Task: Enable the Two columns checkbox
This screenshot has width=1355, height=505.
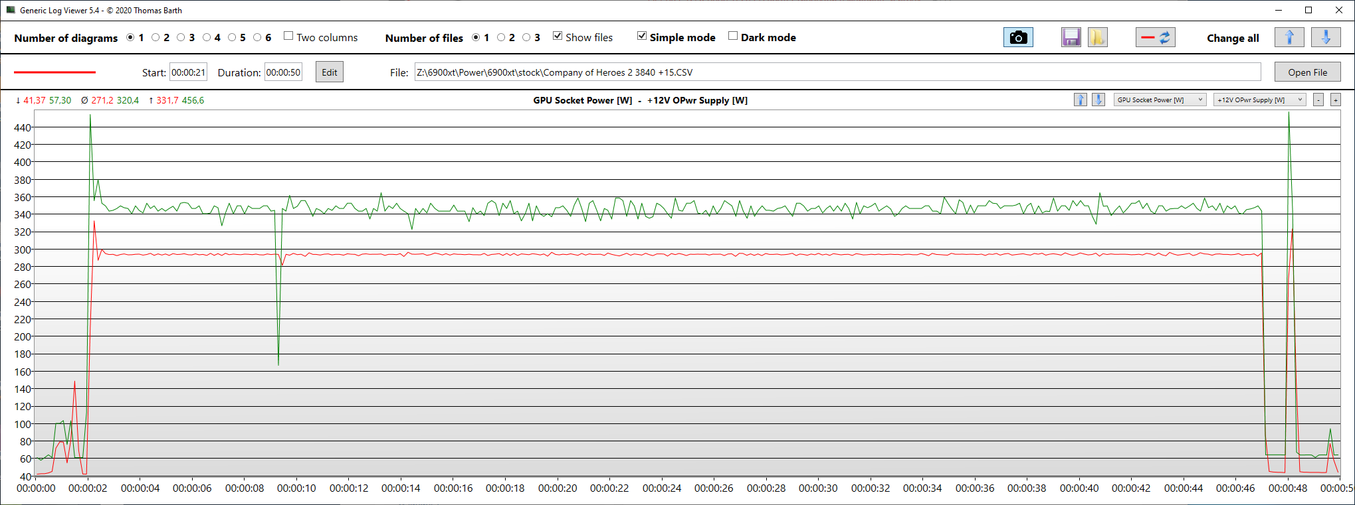Action: [x=288, y=36]
